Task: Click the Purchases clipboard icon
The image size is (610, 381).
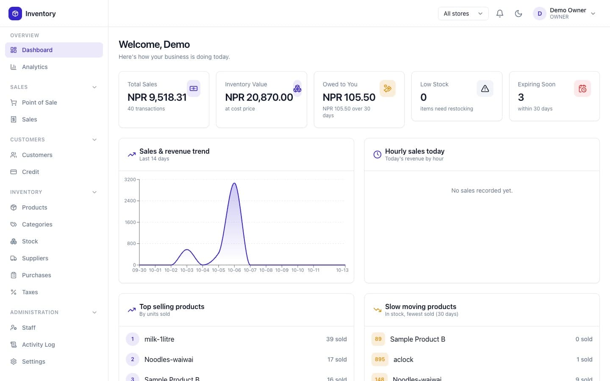Action: click(14, 275)
